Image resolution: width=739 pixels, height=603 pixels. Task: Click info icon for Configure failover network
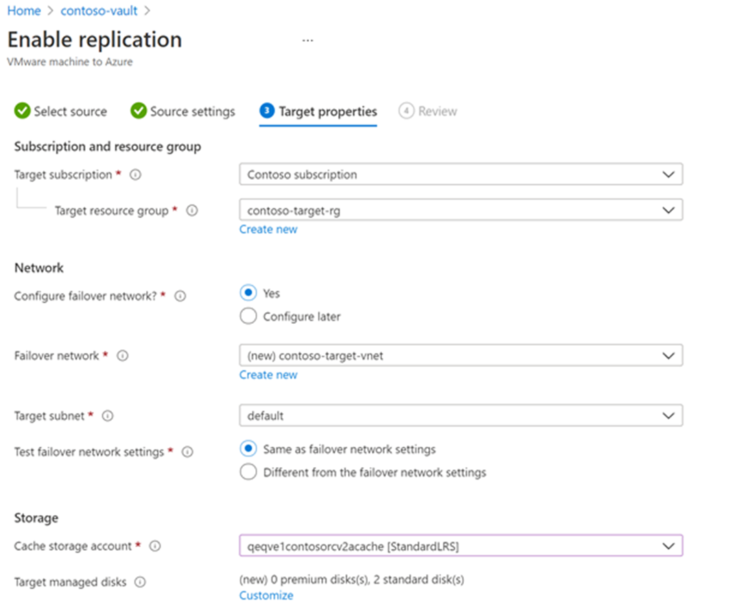(180, 296)
